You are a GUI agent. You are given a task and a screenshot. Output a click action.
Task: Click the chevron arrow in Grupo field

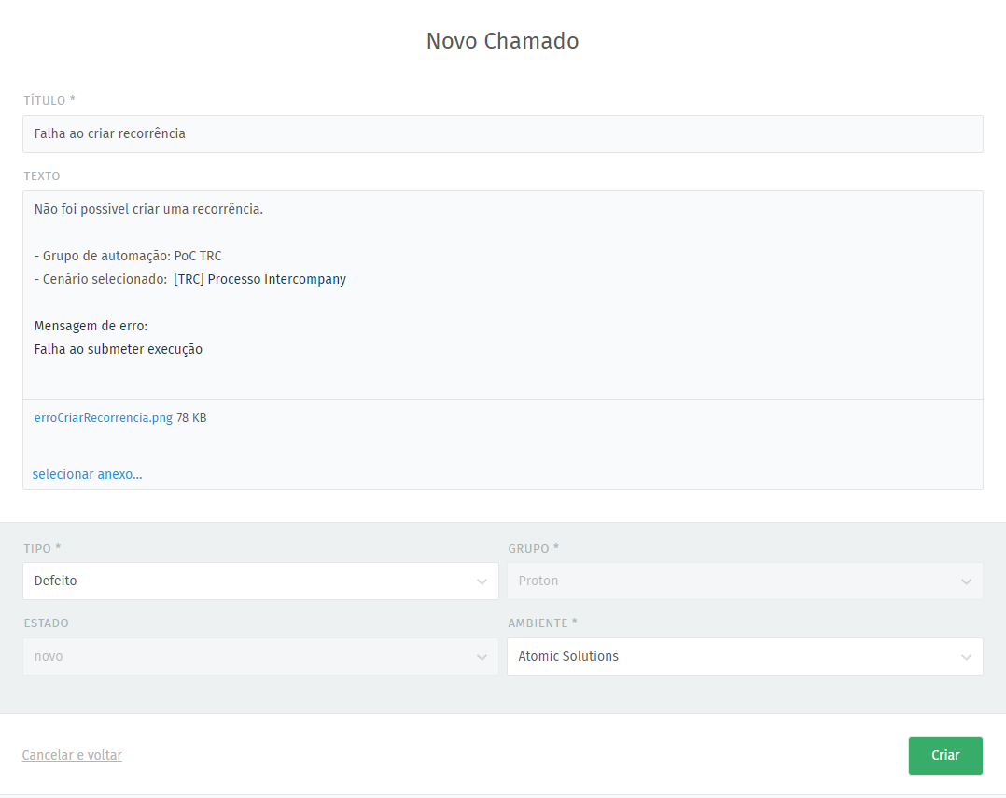[966, 581]
